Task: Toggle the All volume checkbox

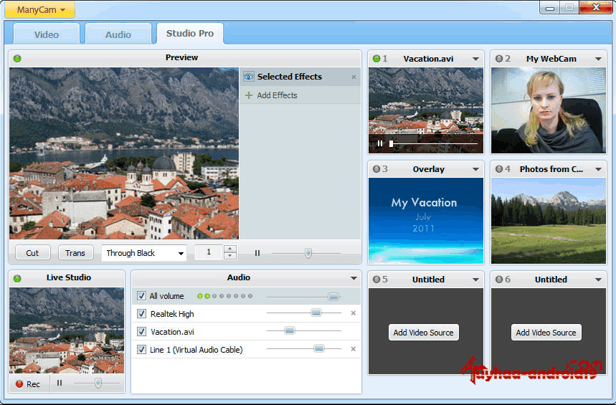Action: (141, 296)
